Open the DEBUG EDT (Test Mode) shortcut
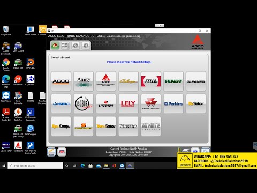Image resolution: width=257 pixels, height=193 pixels. coord(18,131)
